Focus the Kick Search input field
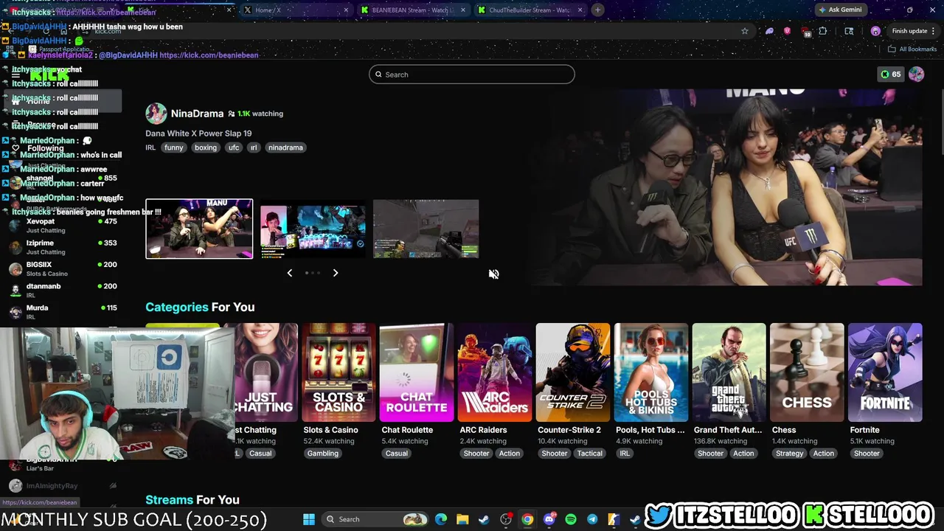 click(x=471, y=74)
